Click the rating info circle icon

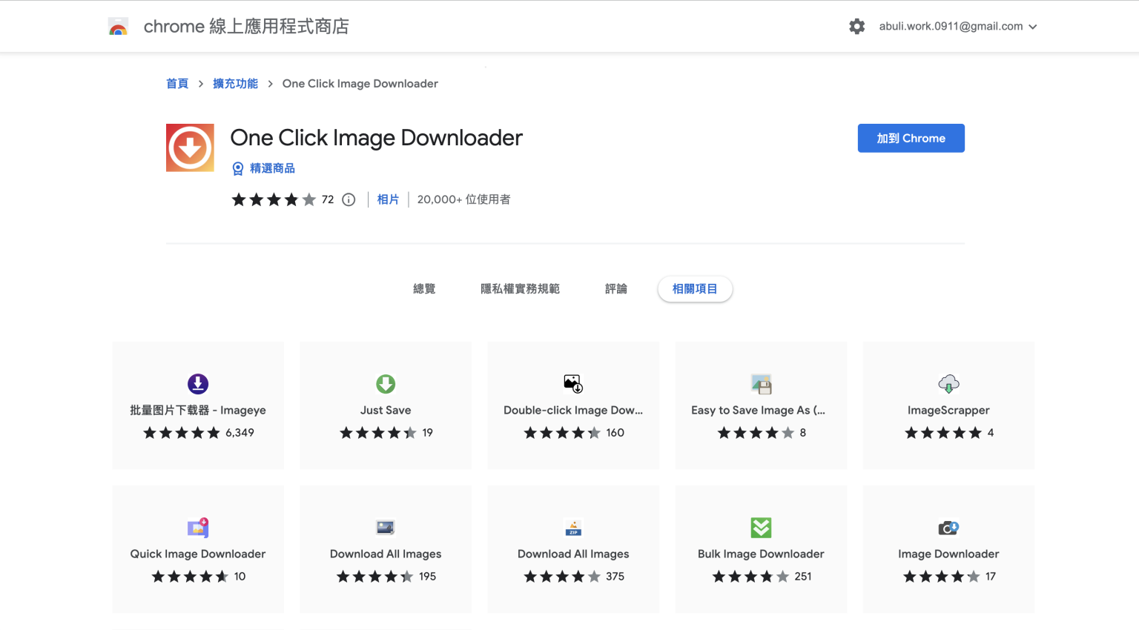(349, 199)
